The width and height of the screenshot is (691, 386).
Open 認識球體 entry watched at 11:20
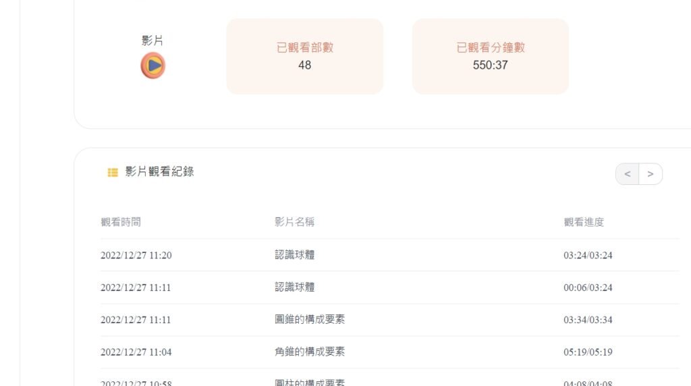click(x=294, y=255)
